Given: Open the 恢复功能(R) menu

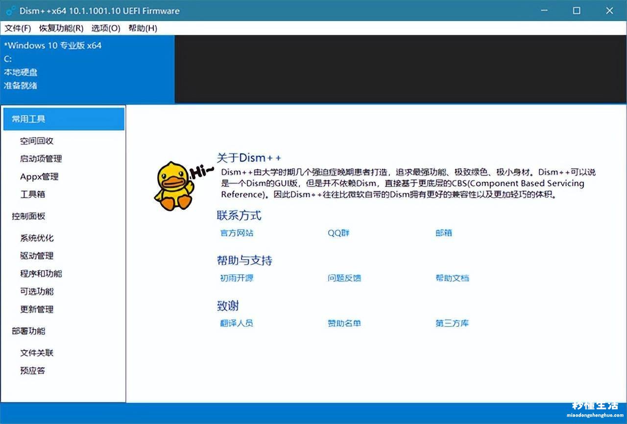Looking at the screenshot, I should click(61, 28).
